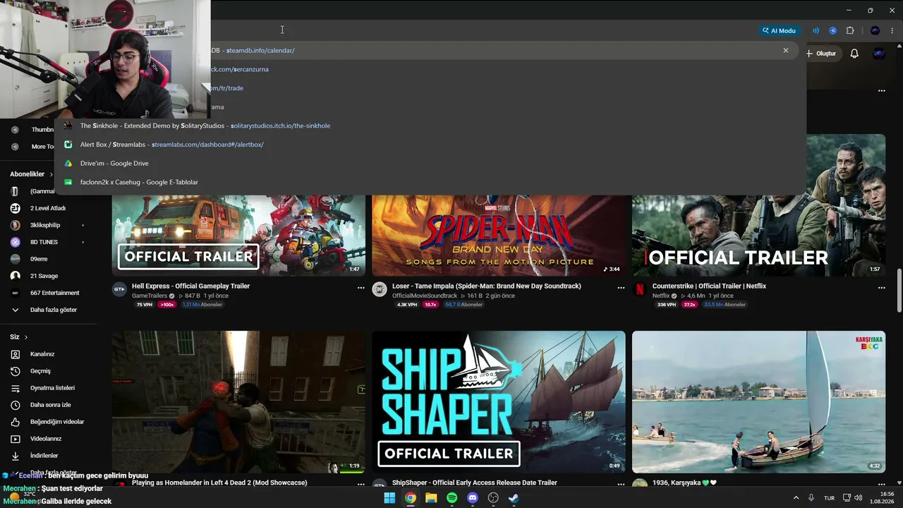Open OBS Studio from the taskbar
This screenshot has width=903, height=508.
click(x=493, y=498)
